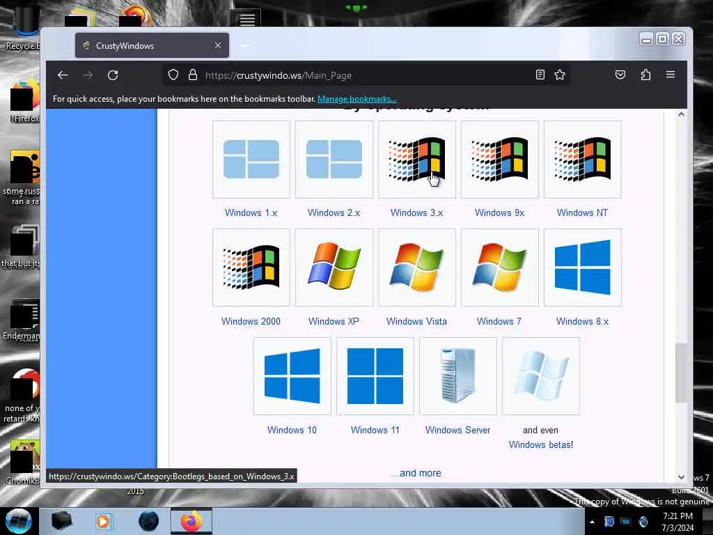Viewport: 713px width, 535px height.
Task: Click the Windows 9x logo thumbnail
Action: 500,160
